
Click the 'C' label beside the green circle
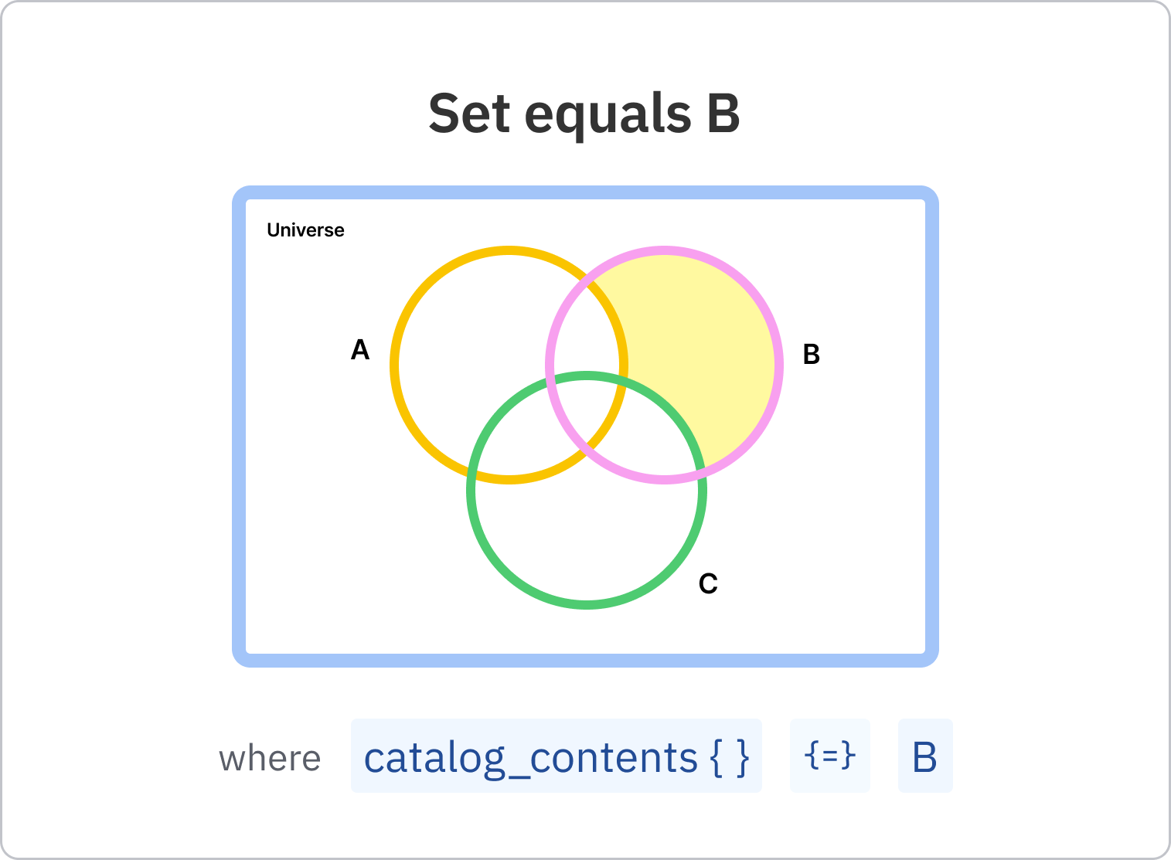click(x=708, y=583)
